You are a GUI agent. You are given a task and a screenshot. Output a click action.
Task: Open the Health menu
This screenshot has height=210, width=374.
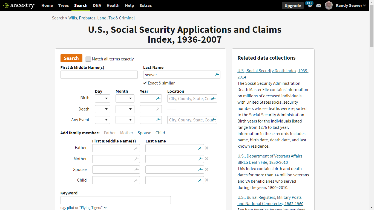[x=113, y=5]
